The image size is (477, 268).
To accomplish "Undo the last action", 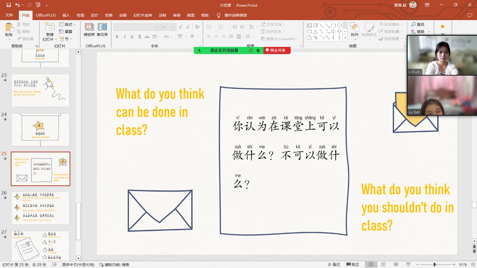I will click(18, 5).
